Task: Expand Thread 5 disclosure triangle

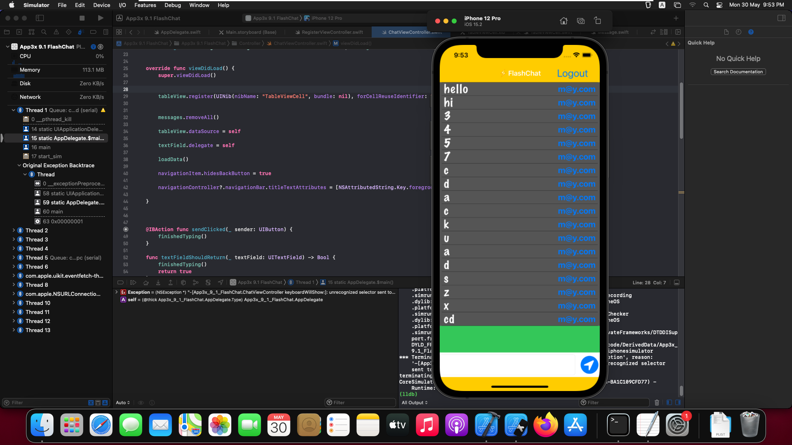Action: point(14,258)
